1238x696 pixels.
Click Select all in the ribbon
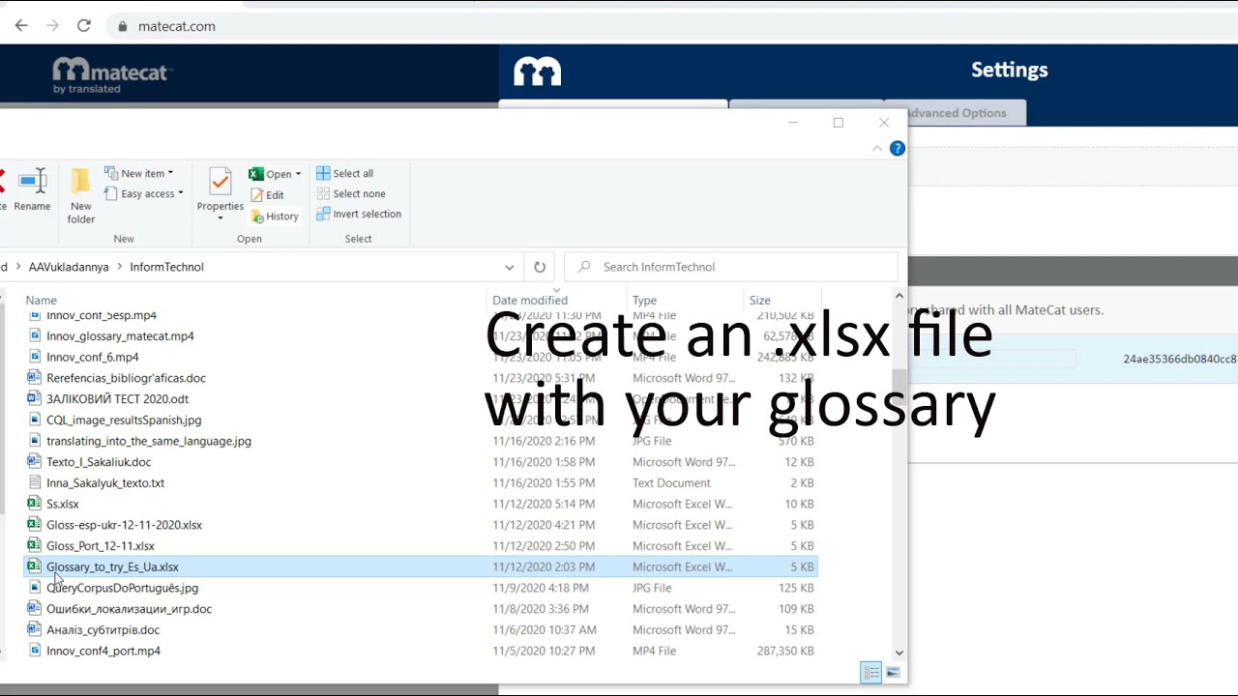pos(344,173)
